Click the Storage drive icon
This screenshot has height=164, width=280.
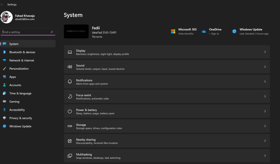[70, 126]
